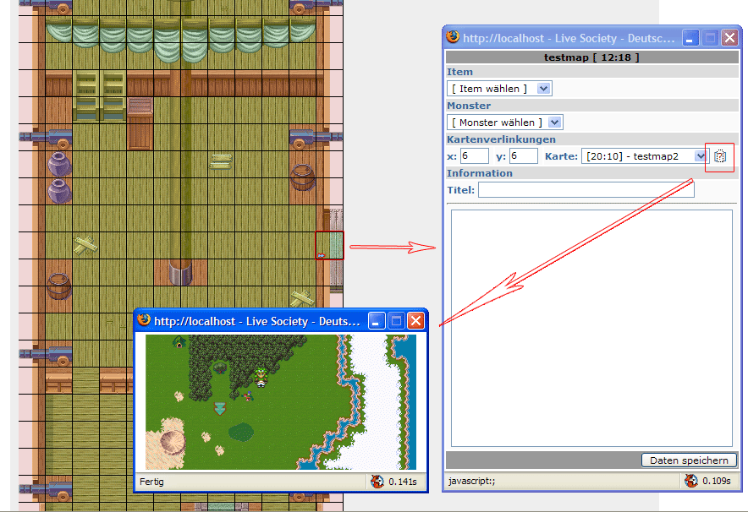This screenshot has width=748, height=512.
Task: Click the status icon beside 0.141s
Action: coord(377,482)
